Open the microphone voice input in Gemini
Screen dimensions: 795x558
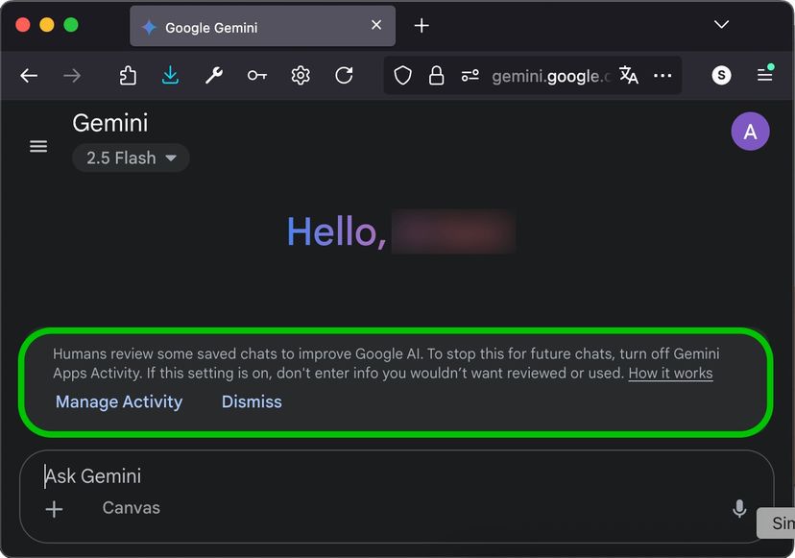(x=738, y=508)
